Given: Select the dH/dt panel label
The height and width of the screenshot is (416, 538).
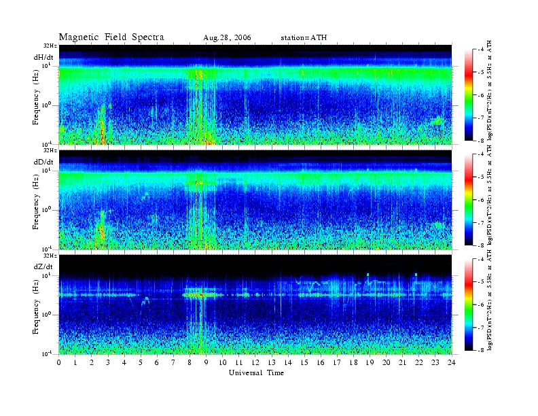Looking at the screenshot, I should click(x=43, y=57).
